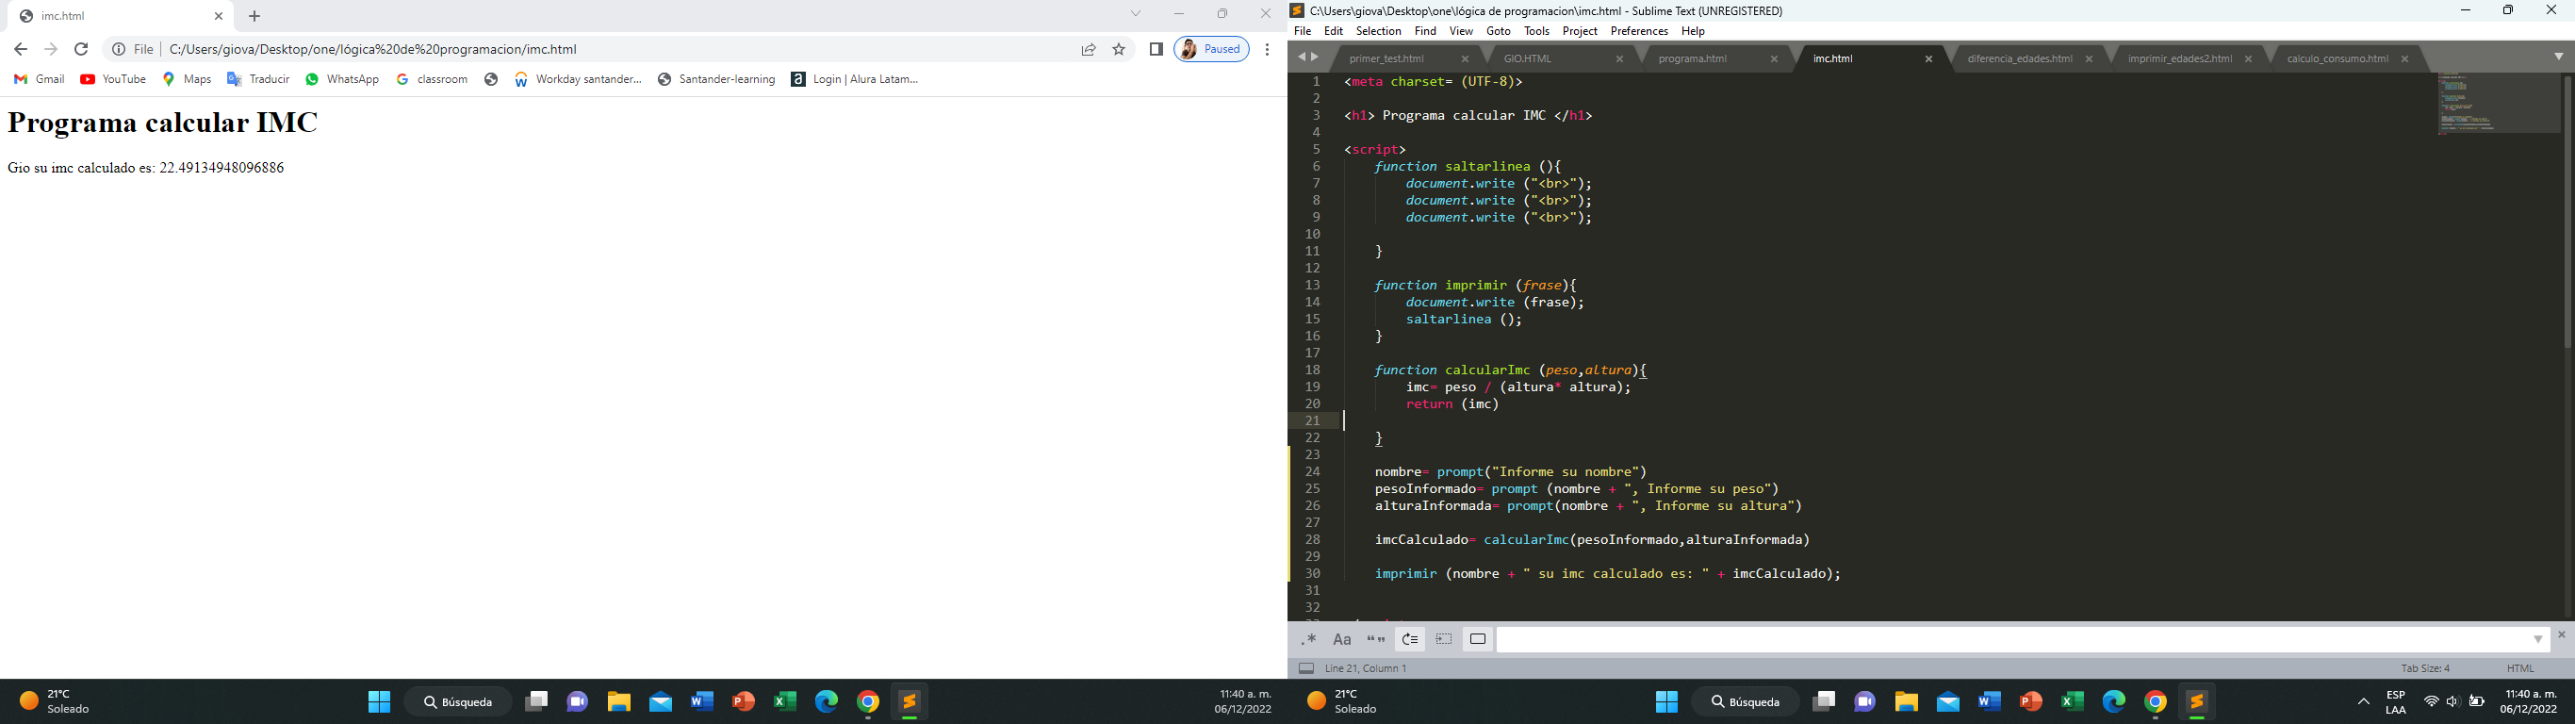Click the highlight matches icon

coord(1478,640)
